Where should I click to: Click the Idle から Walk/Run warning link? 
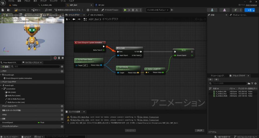pyautogui.click(x=81, y=117)
